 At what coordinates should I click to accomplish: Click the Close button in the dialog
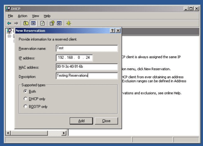coord(106,121)
